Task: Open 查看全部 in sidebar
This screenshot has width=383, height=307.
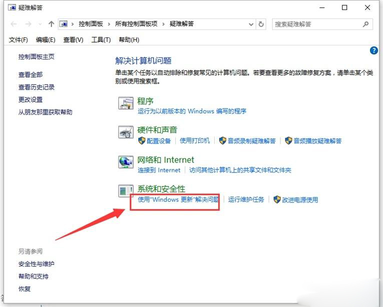Action: pos(31,74)
